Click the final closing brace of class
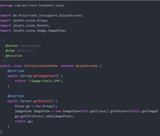160x136 pixels. coord(1,132)
